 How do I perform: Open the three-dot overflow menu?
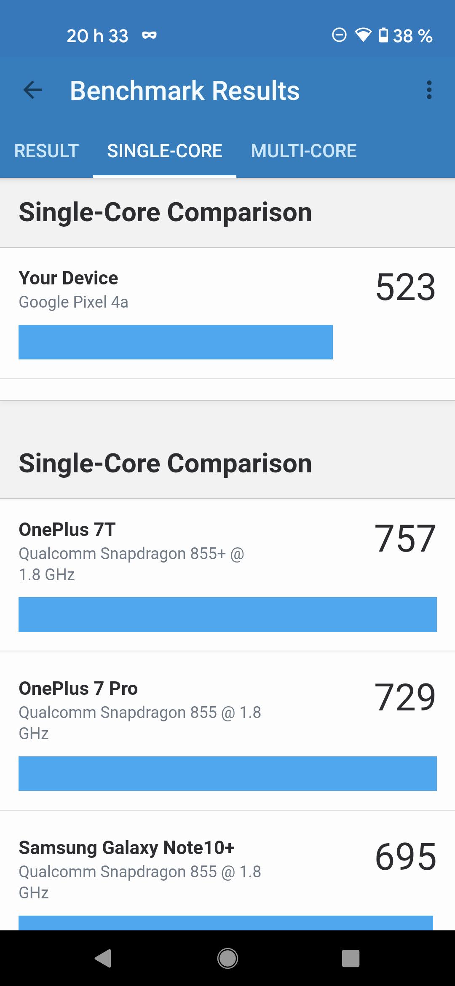429,90
